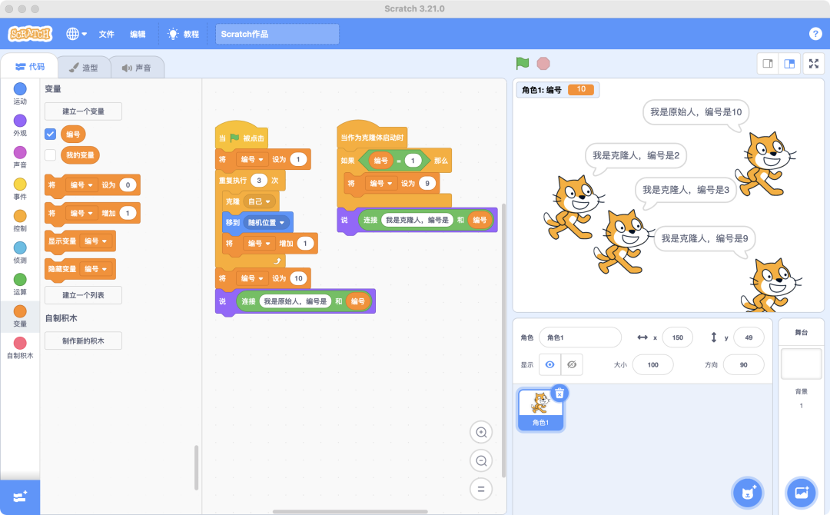Select the stage backdrop thumbnail
830x515 pixels.
click(801, 364)
